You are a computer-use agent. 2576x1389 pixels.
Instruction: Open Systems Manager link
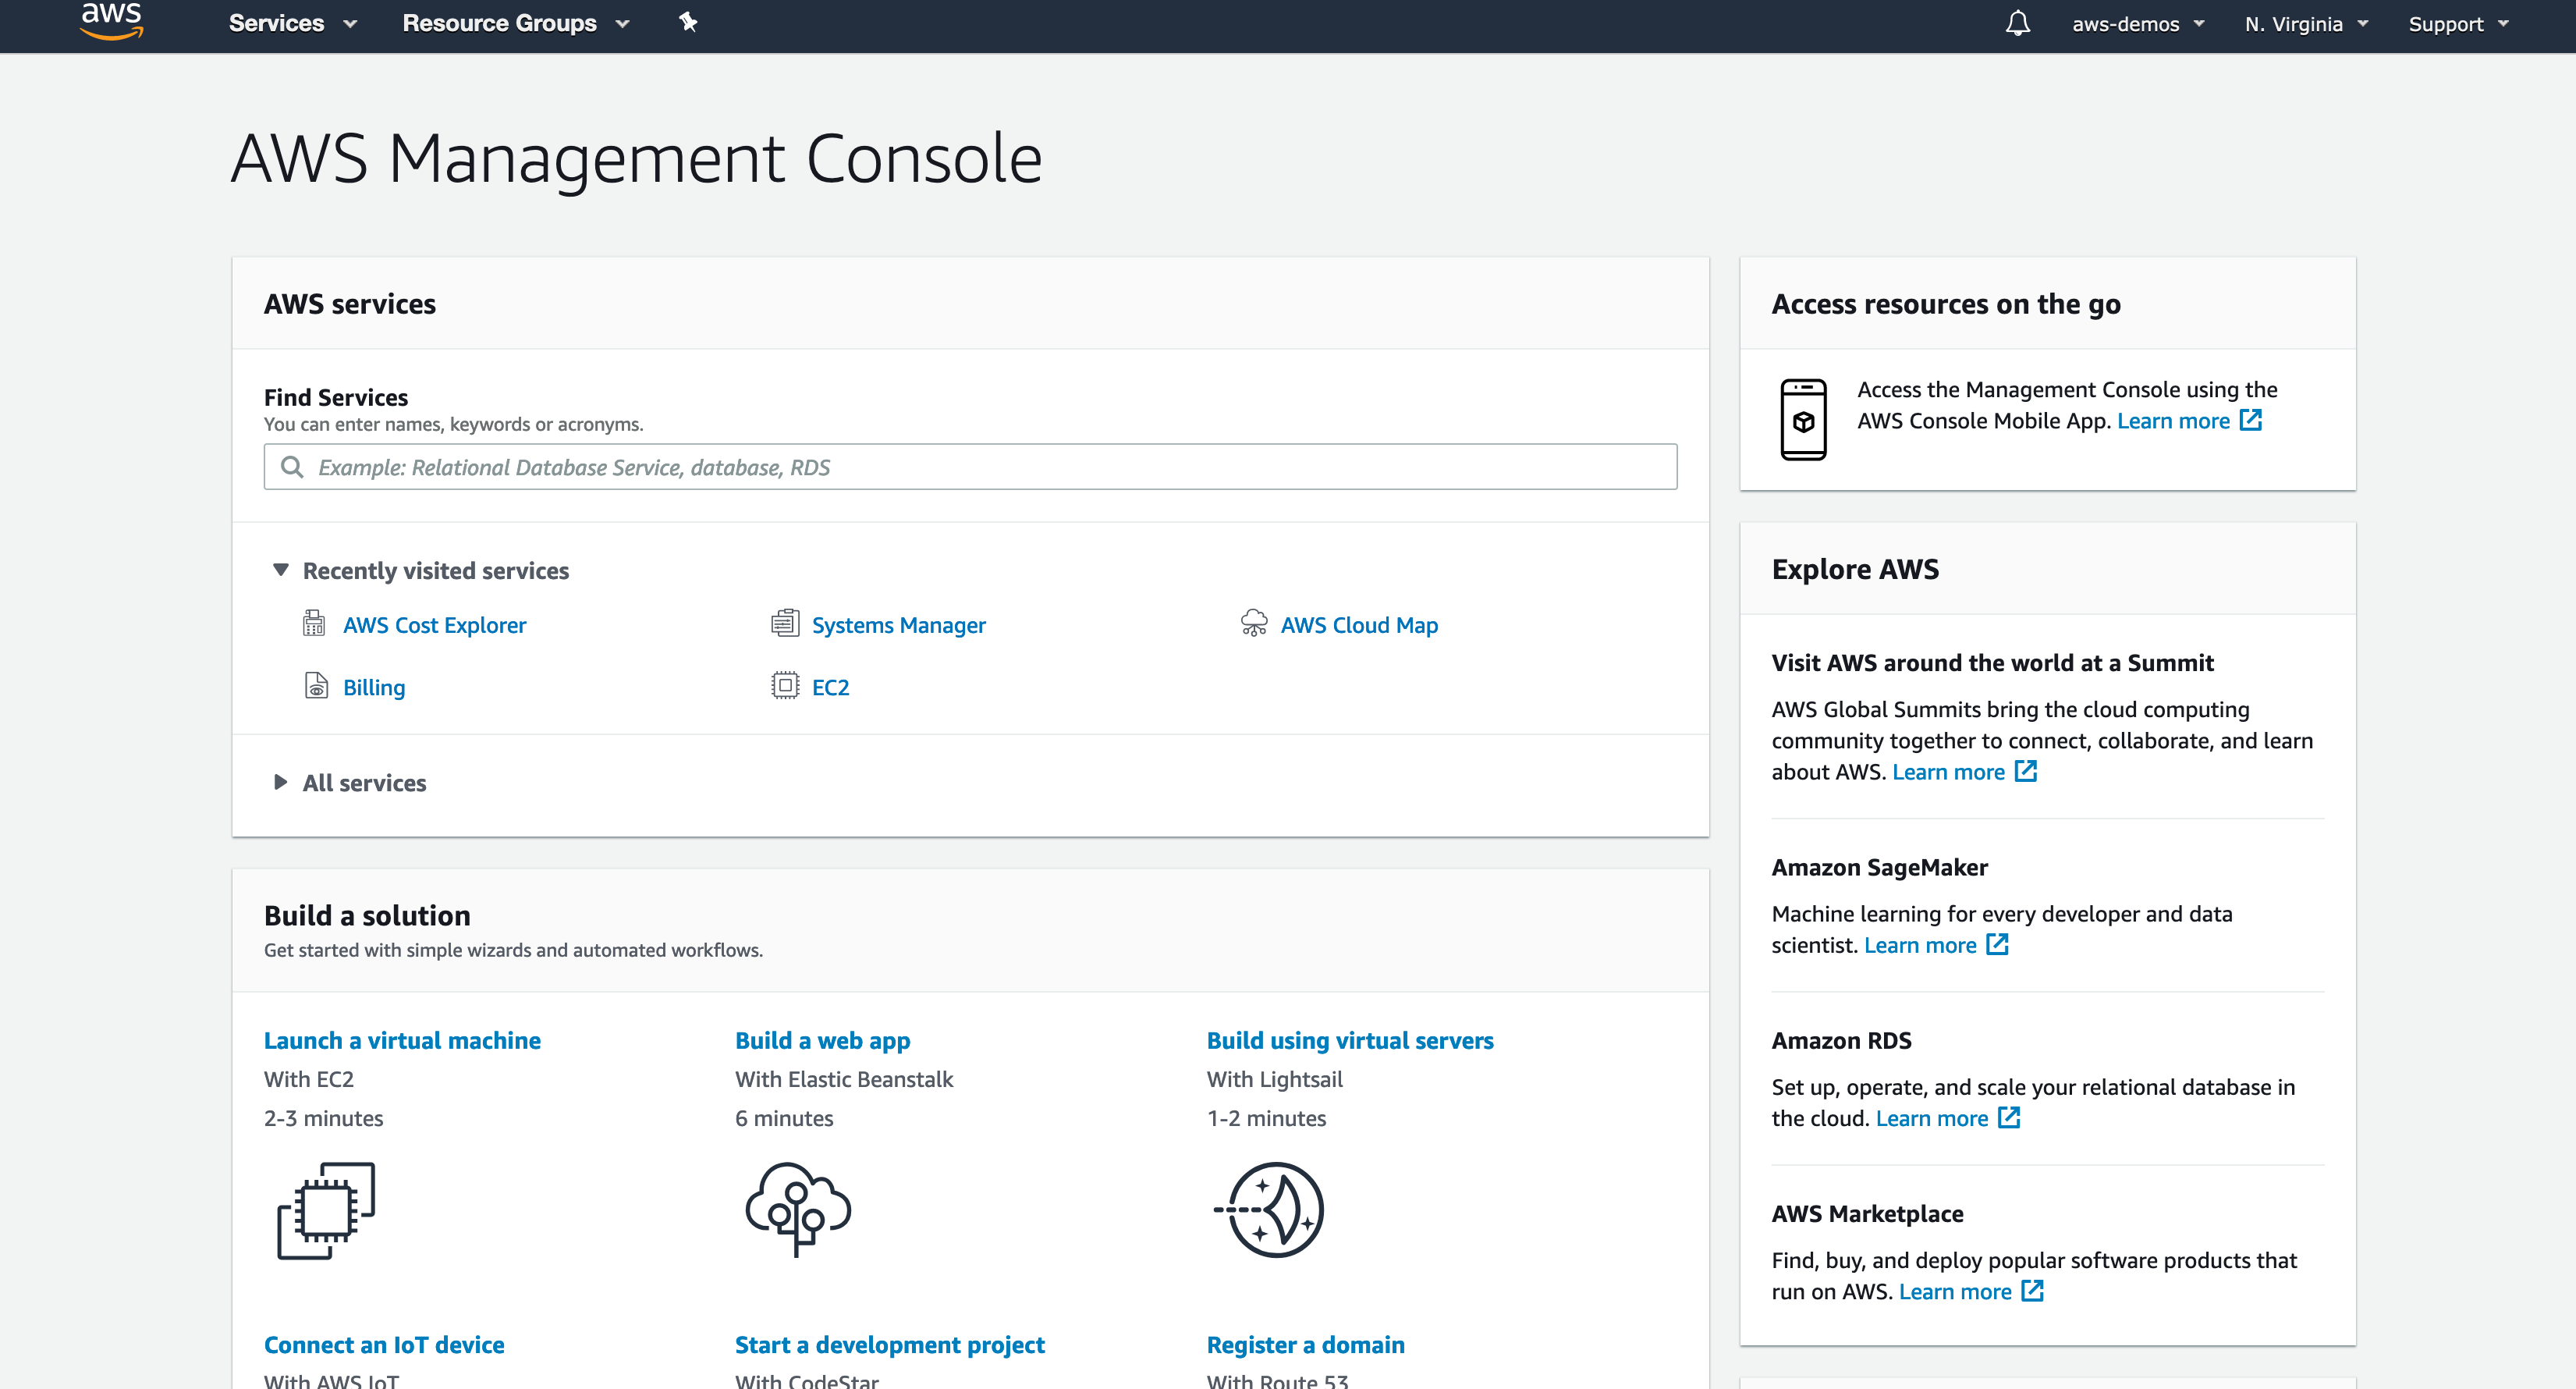(x=898, y=625)
